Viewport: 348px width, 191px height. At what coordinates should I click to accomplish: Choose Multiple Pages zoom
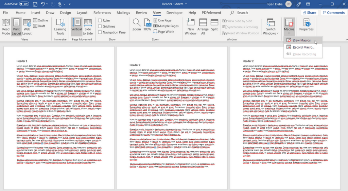pyautogui.click(x=166, y=26)
